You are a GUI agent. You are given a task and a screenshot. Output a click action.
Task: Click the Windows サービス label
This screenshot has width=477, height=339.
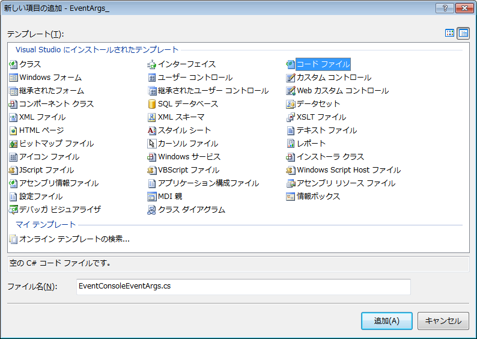[x=189, y=157]
